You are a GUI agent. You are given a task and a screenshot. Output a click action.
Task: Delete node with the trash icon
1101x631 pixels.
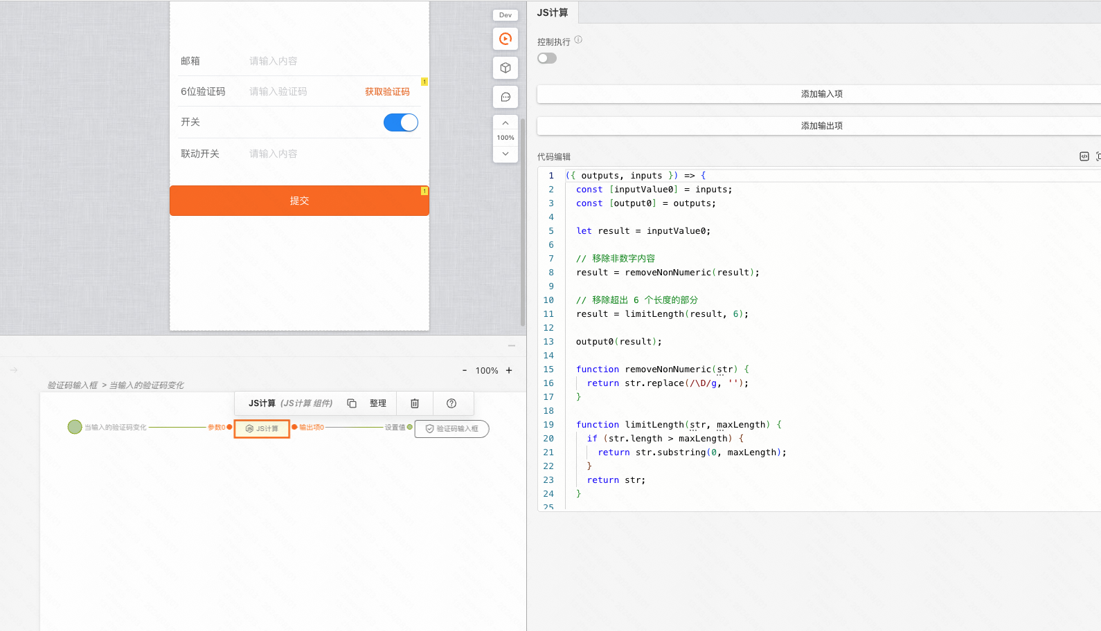[415, 403]
